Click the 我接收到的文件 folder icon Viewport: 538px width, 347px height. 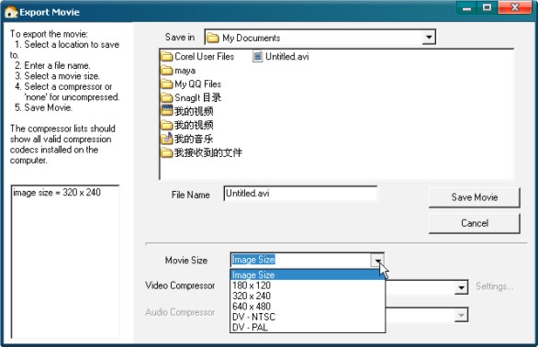167,152
